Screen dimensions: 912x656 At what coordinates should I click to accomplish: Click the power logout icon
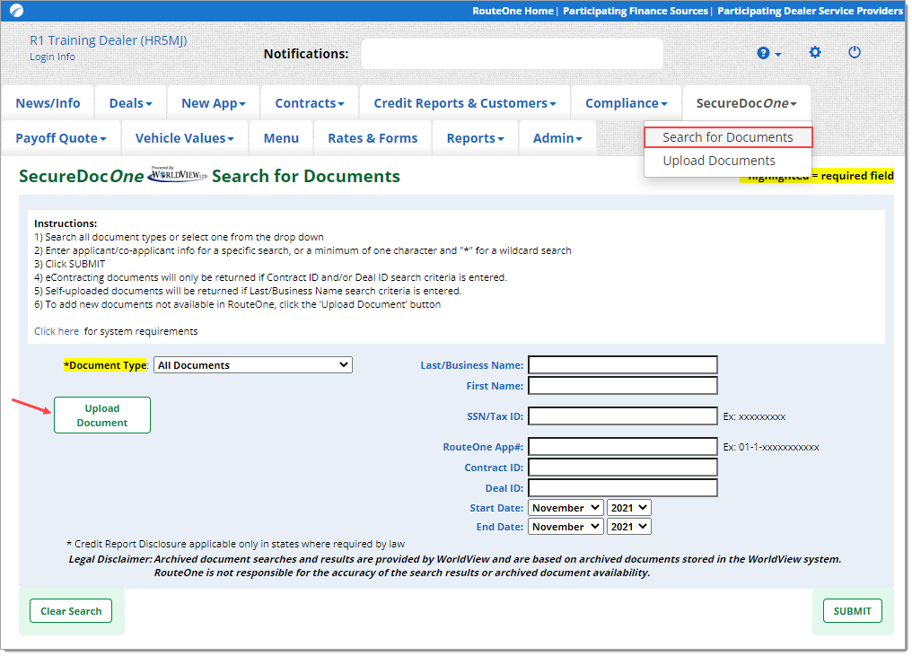pyautogui.click(x=854, y=52)
